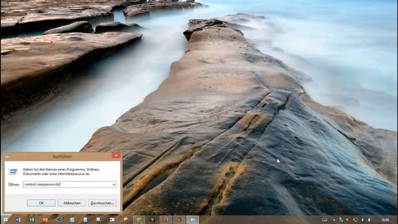Viewport: 398px width, 224px height.
Task: Show the touch keyboard from the tray
Action: click(x=325, y=220)
